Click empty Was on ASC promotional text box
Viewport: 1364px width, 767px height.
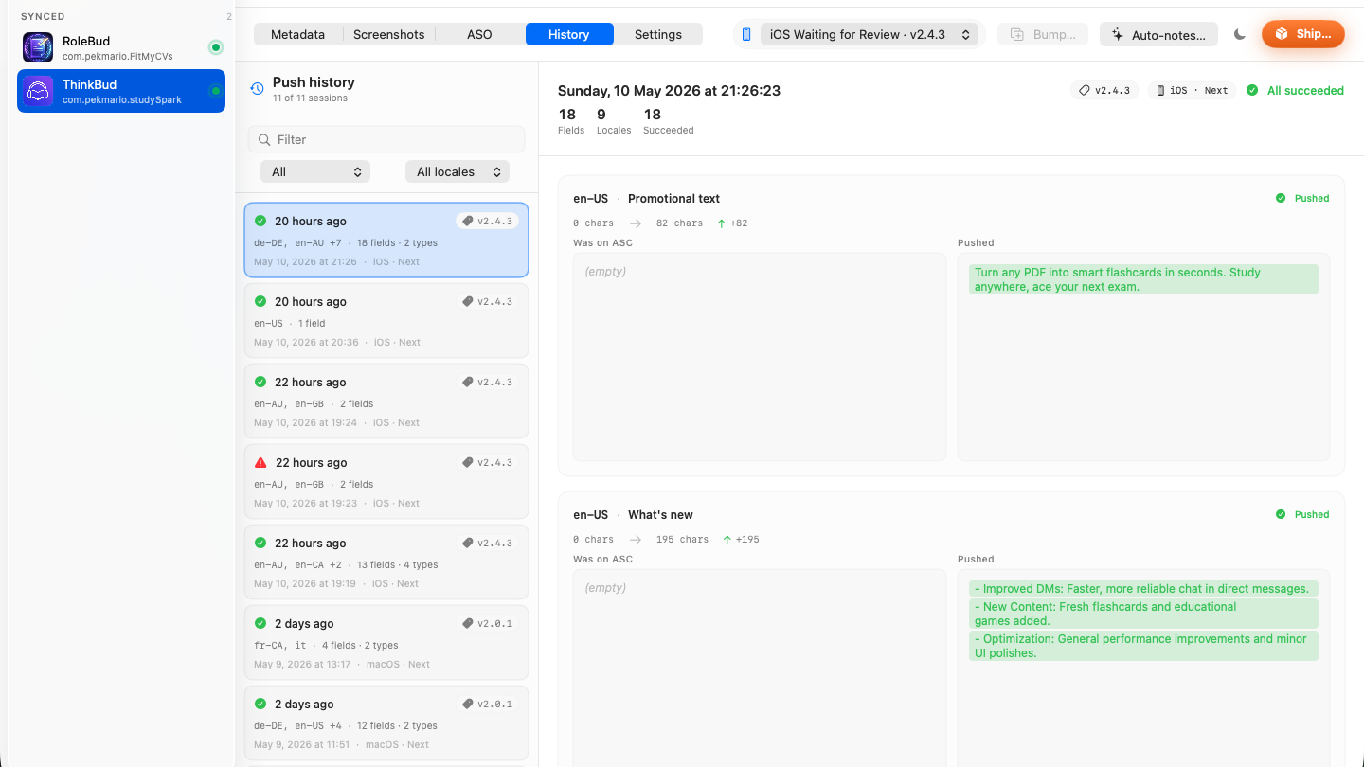coord(760,357)
